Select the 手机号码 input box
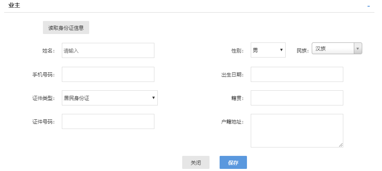This screenshot has width=382, height=171. click(108, 74)
